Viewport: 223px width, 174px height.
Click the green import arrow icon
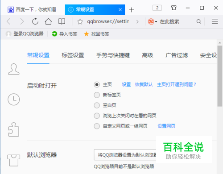[x=54, y=34]
